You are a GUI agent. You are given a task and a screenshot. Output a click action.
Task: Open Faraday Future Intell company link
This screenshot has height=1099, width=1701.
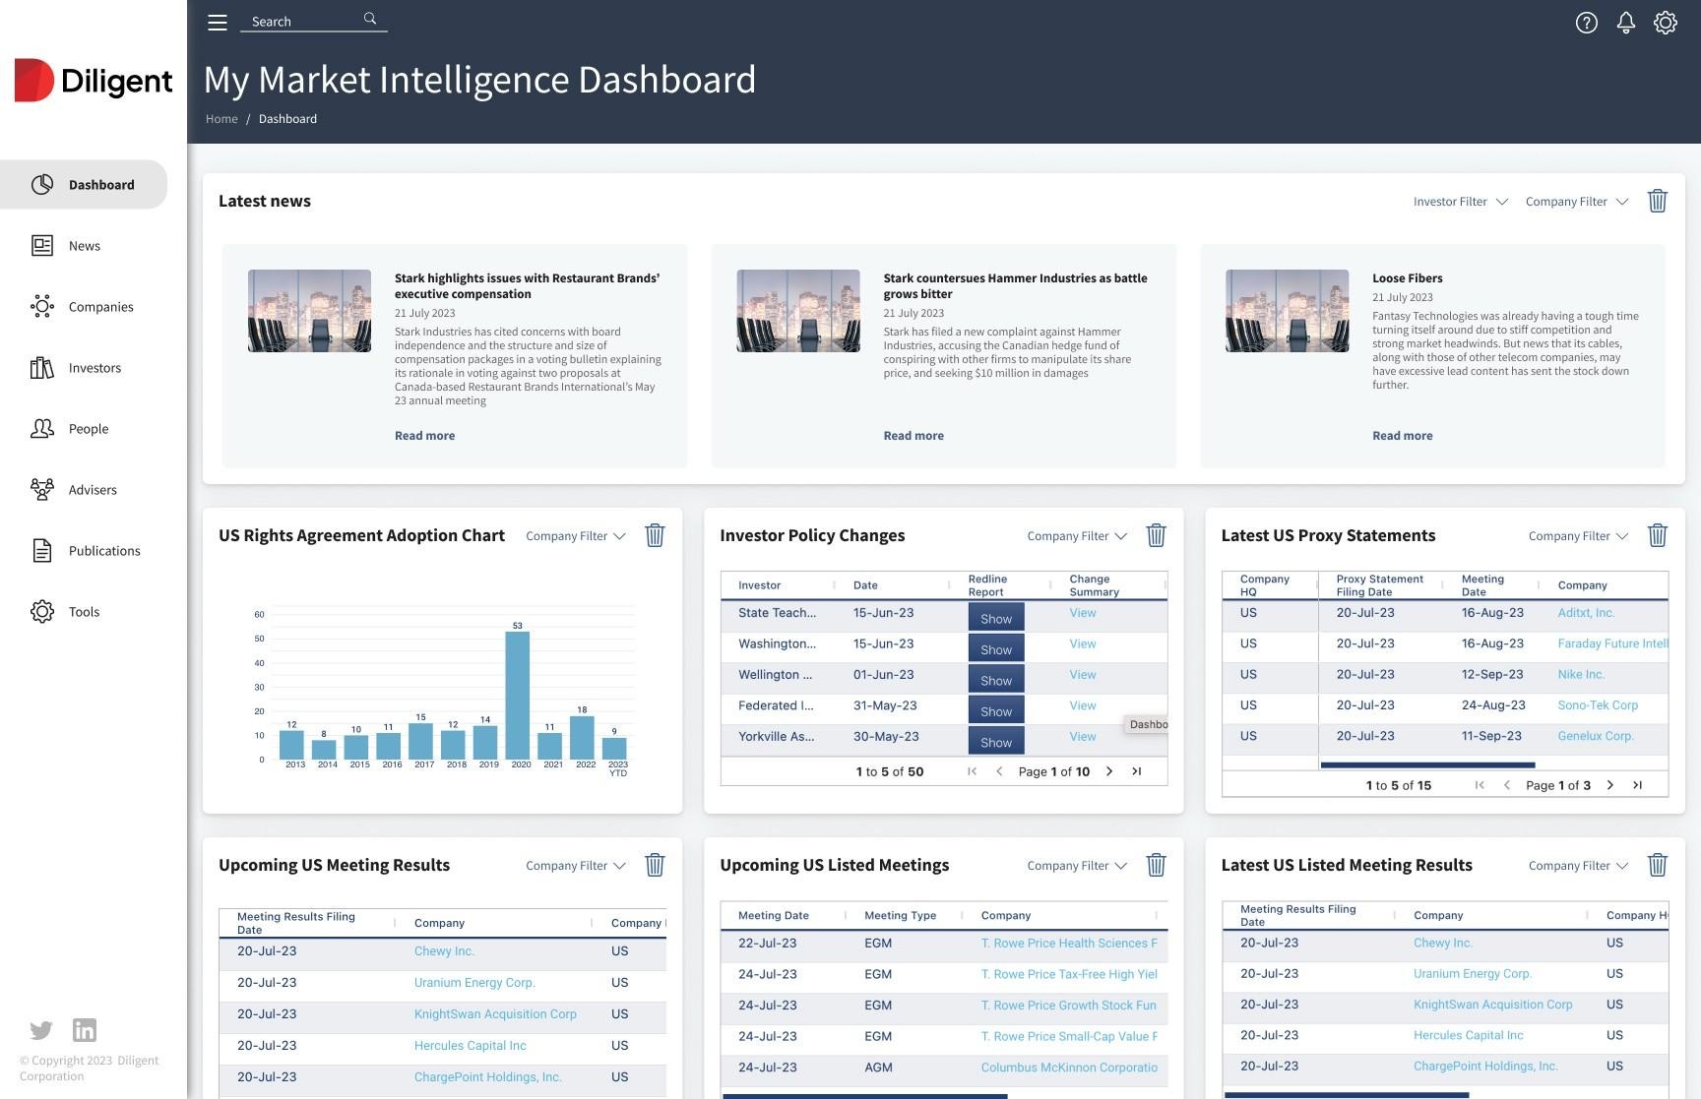1612,644
